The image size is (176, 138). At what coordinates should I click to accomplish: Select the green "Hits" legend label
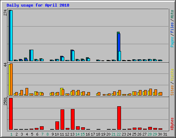172,14
